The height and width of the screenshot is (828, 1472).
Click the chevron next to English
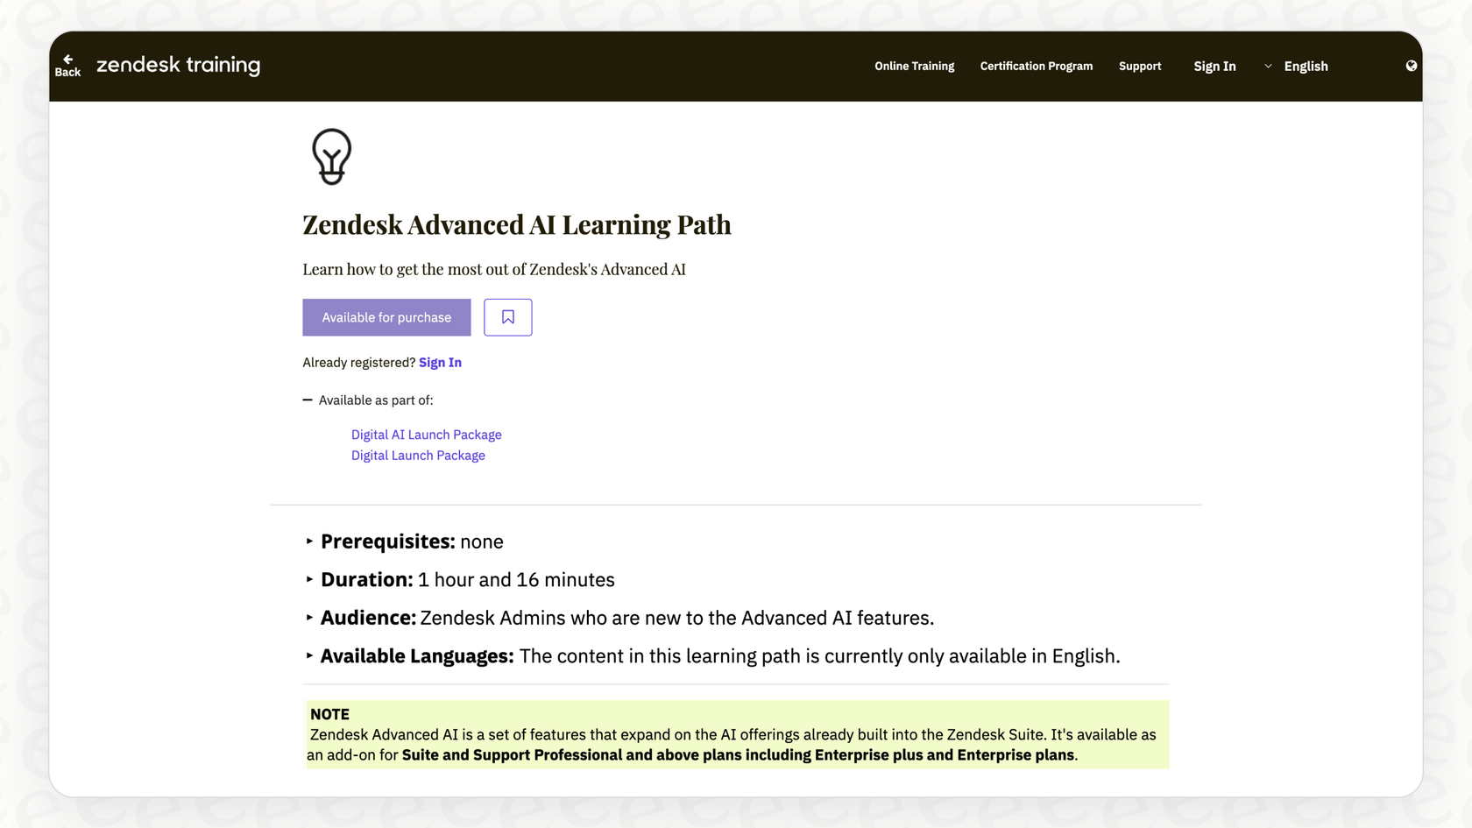pos(1268,66)
